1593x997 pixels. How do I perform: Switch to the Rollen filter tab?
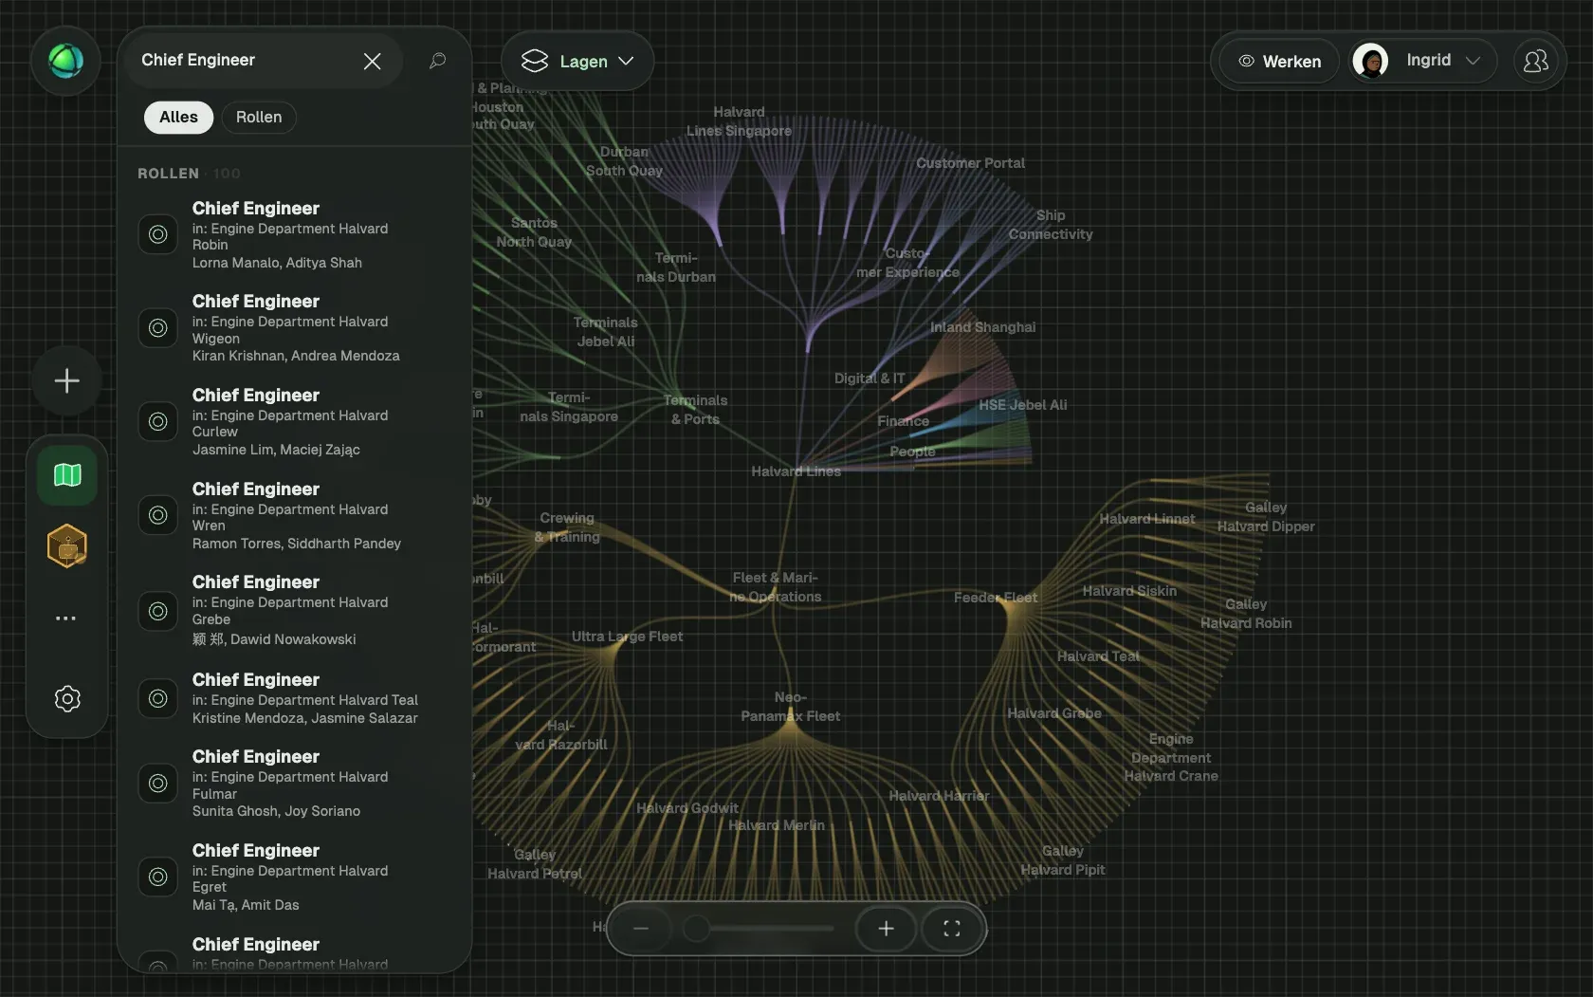coord(259,117)
